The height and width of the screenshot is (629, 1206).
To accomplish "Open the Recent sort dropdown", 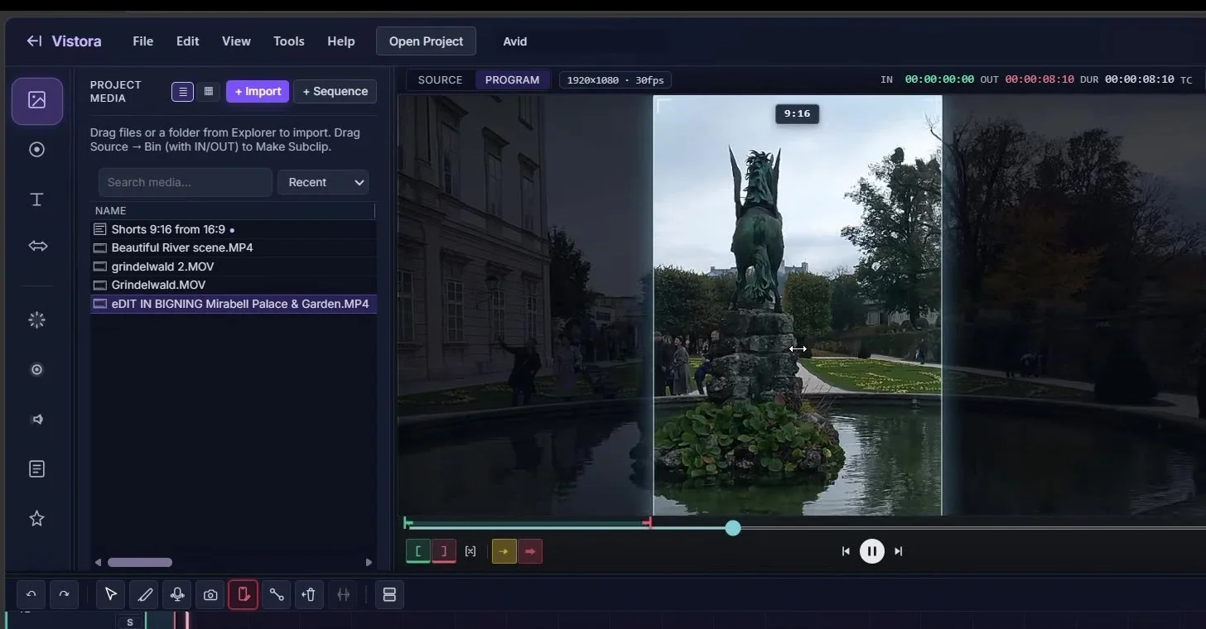I will [323, 182].
